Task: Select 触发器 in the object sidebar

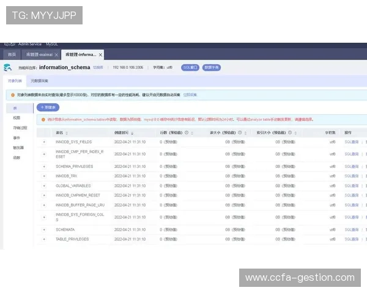Action: click(x=18, y=148)
